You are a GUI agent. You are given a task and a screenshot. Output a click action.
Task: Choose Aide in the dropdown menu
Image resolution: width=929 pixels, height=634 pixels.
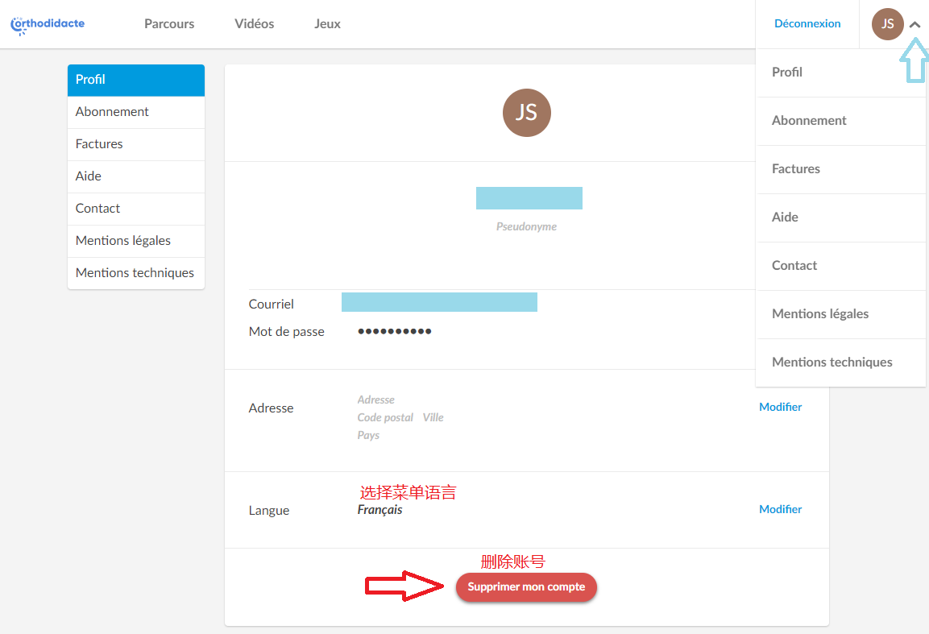[840, 218]
